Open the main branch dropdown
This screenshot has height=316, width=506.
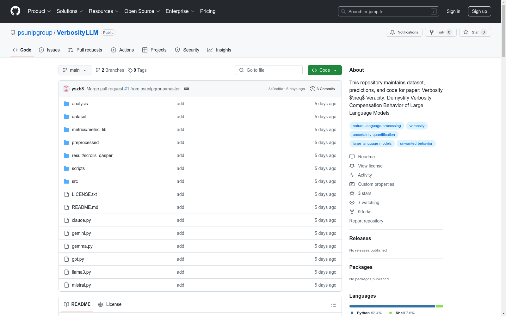pyautogui.click(x=75, y=70)
